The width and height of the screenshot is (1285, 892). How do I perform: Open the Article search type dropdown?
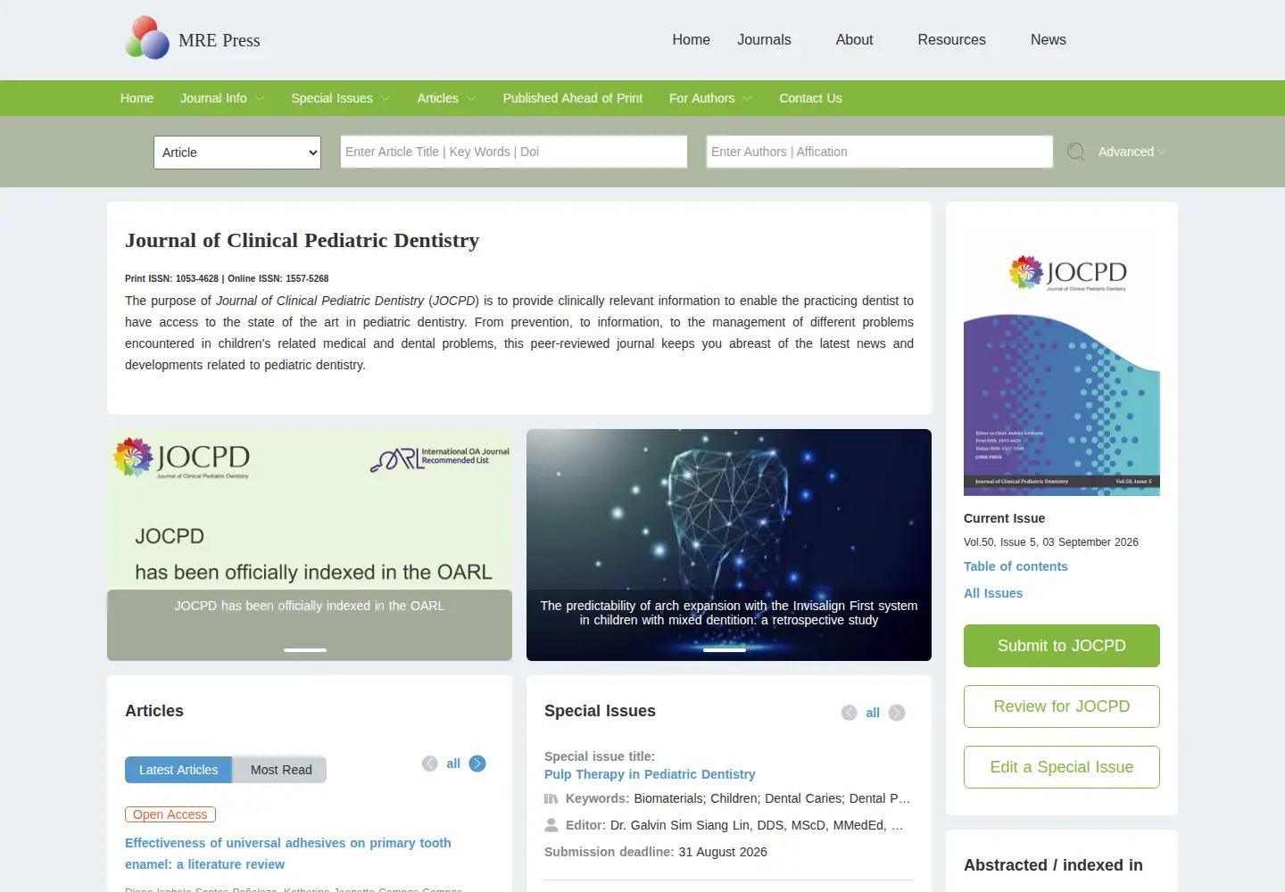237,153
